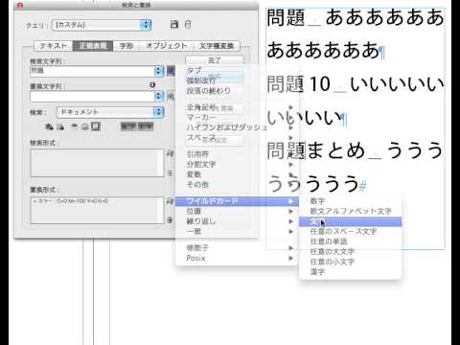460x345 pixels.
Task: Toggle include footnotes search option
Action: [96, 126]
